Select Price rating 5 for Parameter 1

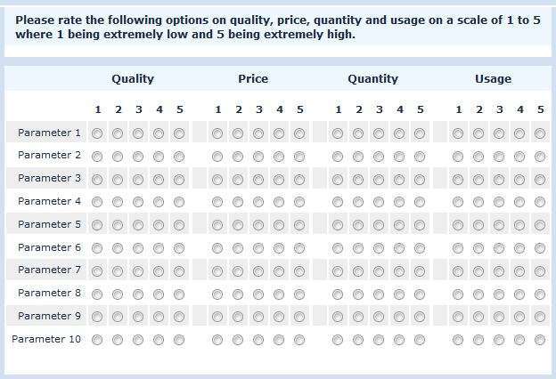click(299, 133)
